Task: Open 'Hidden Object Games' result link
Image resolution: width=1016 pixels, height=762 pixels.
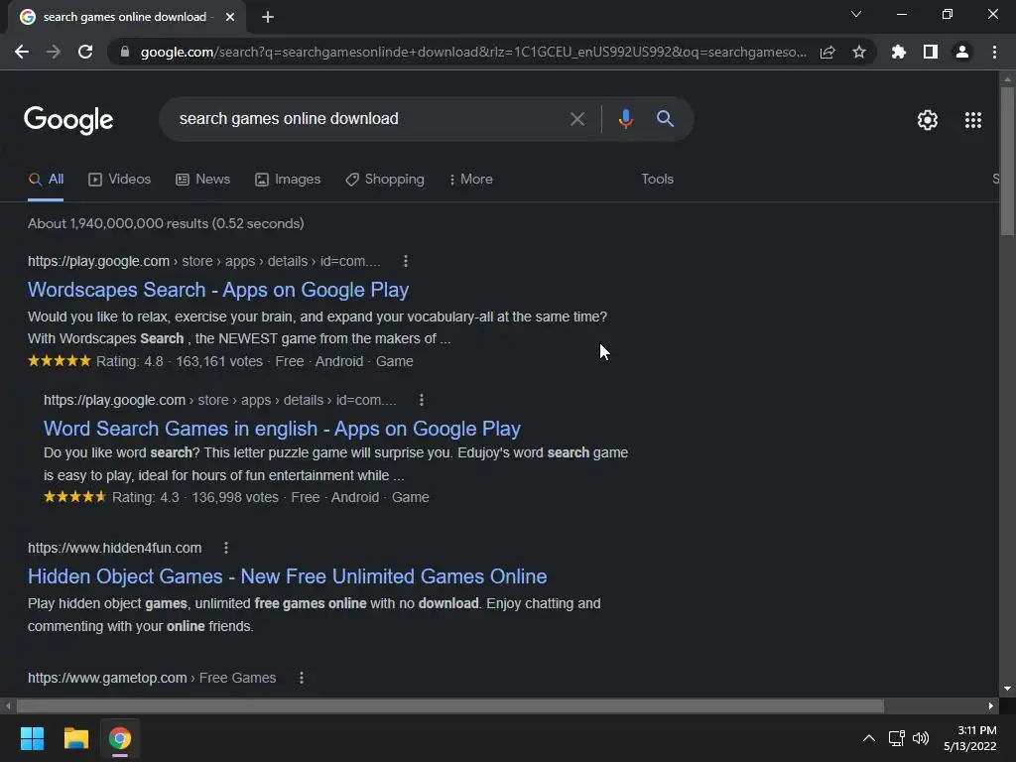Action: coord(287,576)
